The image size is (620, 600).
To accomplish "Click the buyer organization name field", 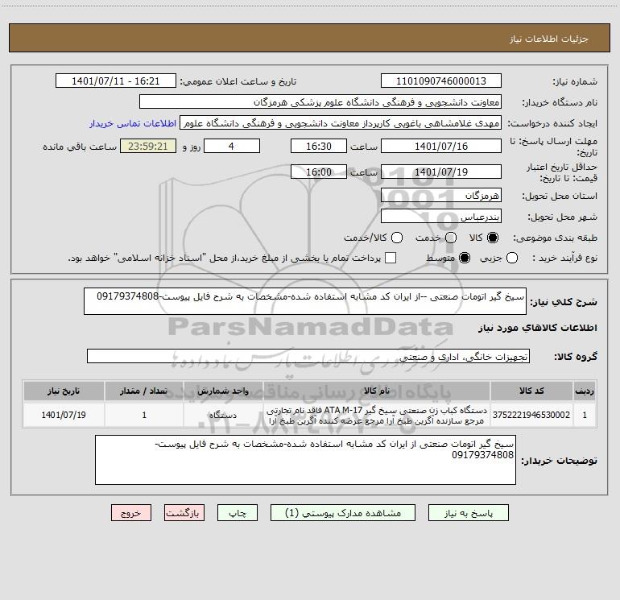I will (x=320, y=102).
